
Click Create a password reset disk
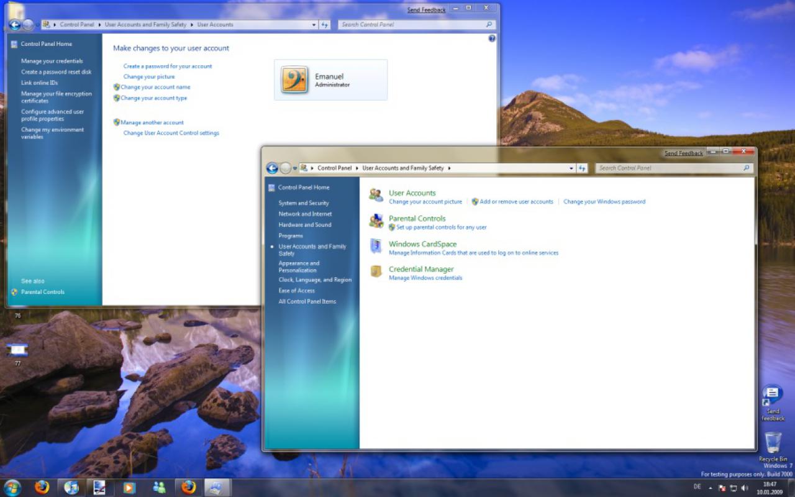click(x=57, y=72)
